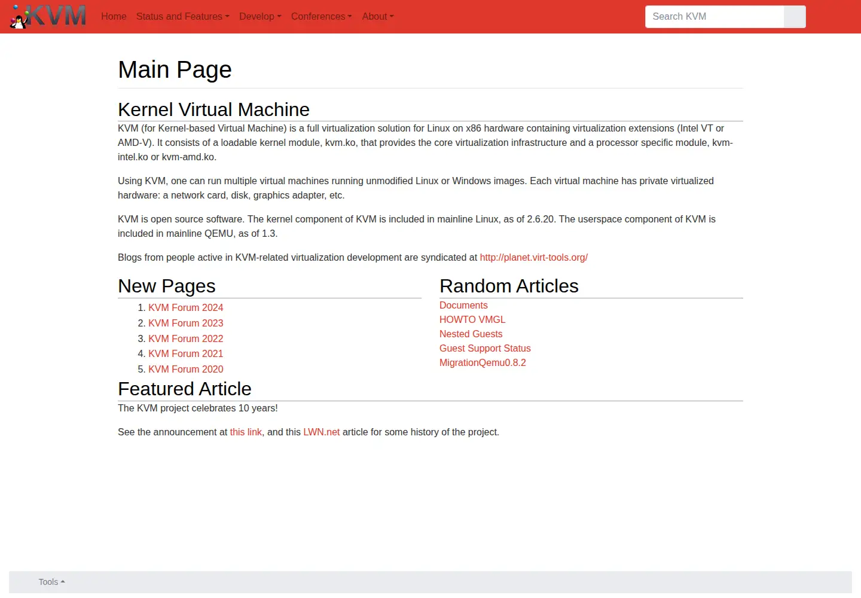Open planet.virt-tools.org link

(533, 258)
